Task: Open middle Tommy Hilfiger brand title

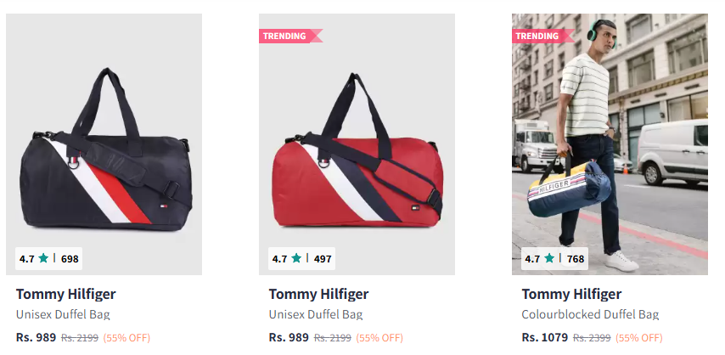Action: coord(318,295)
